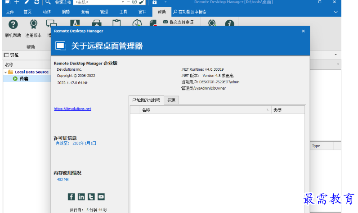Open the LinkedIn icon in About dialog
The width and height of the screenshot is (358, 213).
(81, 197)
